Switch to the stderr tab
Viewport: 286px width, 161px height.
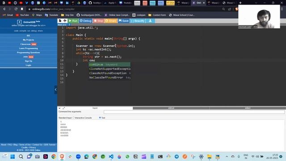tap(248, 108)
